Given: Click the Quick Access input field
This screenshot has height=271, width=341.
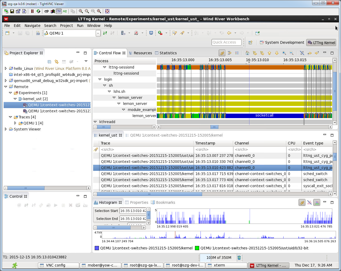Looking at the screenshot, I should coord(227,42).
